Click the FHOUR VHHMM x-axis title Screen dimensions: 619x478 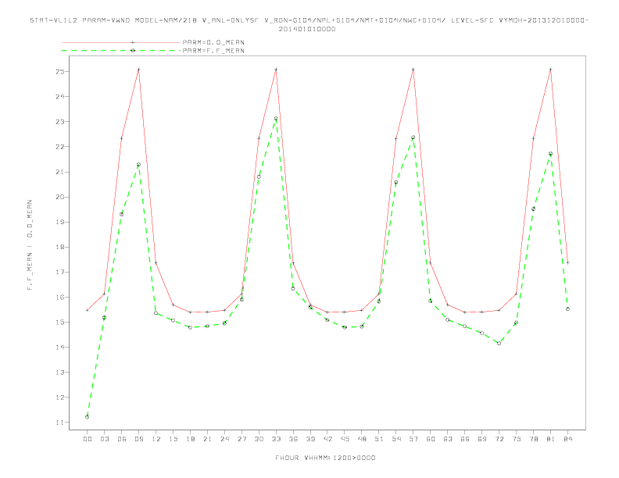(325, 458)
